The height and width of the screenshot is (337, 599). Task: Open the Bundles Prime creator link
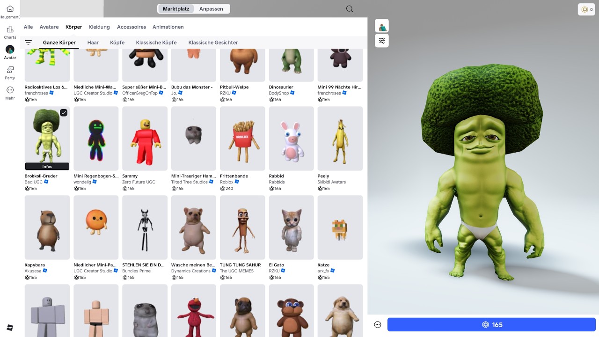coord(137,271)
